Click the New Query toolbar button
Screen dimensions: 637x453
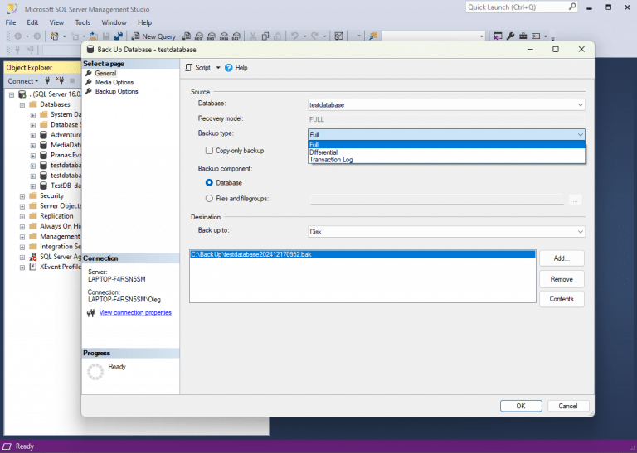pos(153,36)
